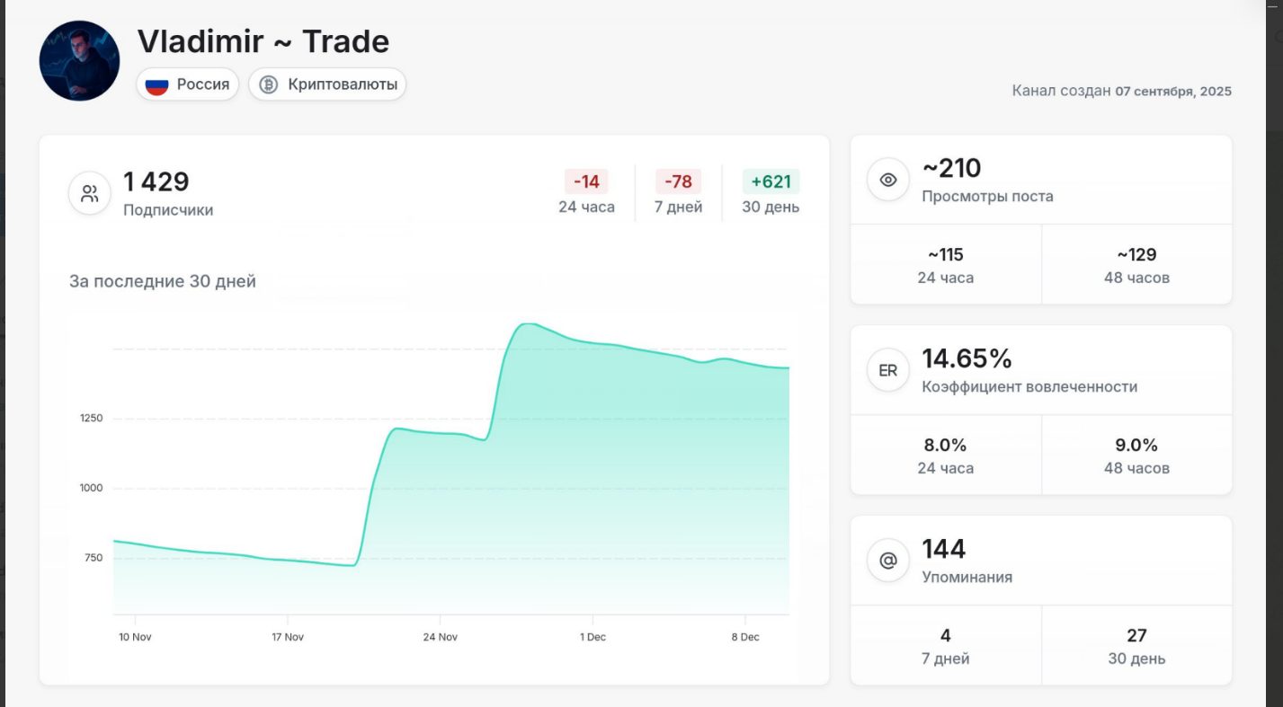Toggle the +621 30-day subscriber change badge
Image resolution: width=1283 pixels, height=707 pixels.
(x=771, y=181)
